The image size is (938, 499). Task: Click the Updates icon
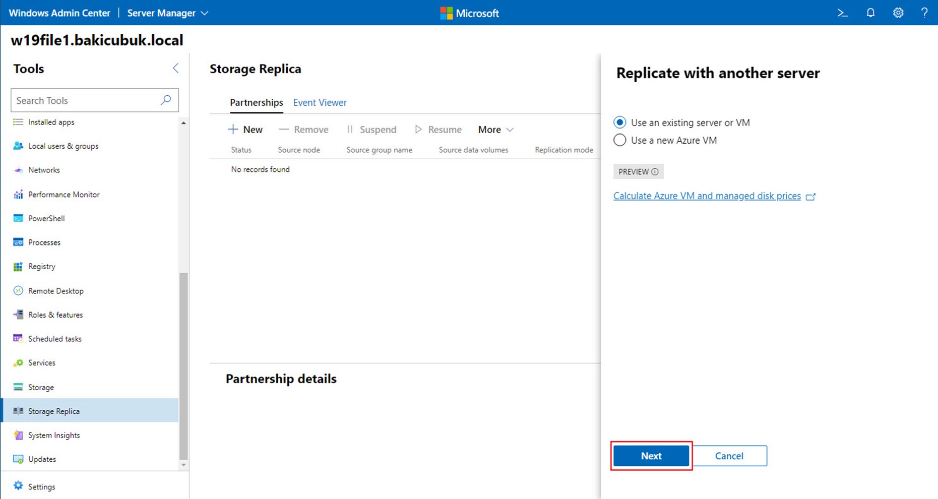tap(18, 459)
